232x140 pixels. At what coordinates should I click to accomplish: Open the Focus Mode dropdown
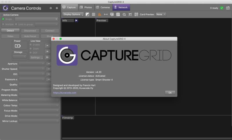coord(39,111)
